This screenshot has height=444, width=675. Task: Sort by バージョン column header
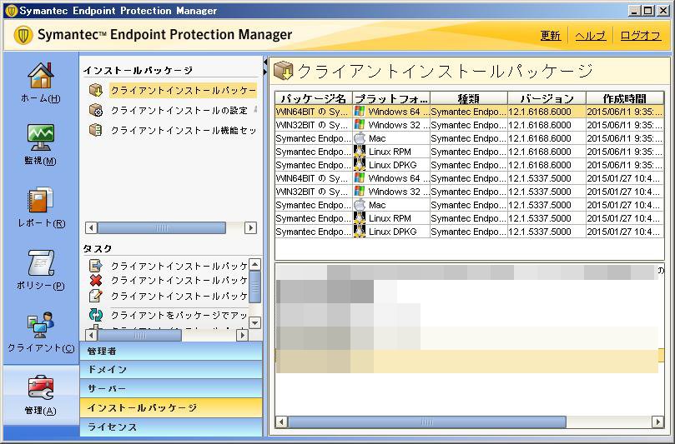coord(547,98)
